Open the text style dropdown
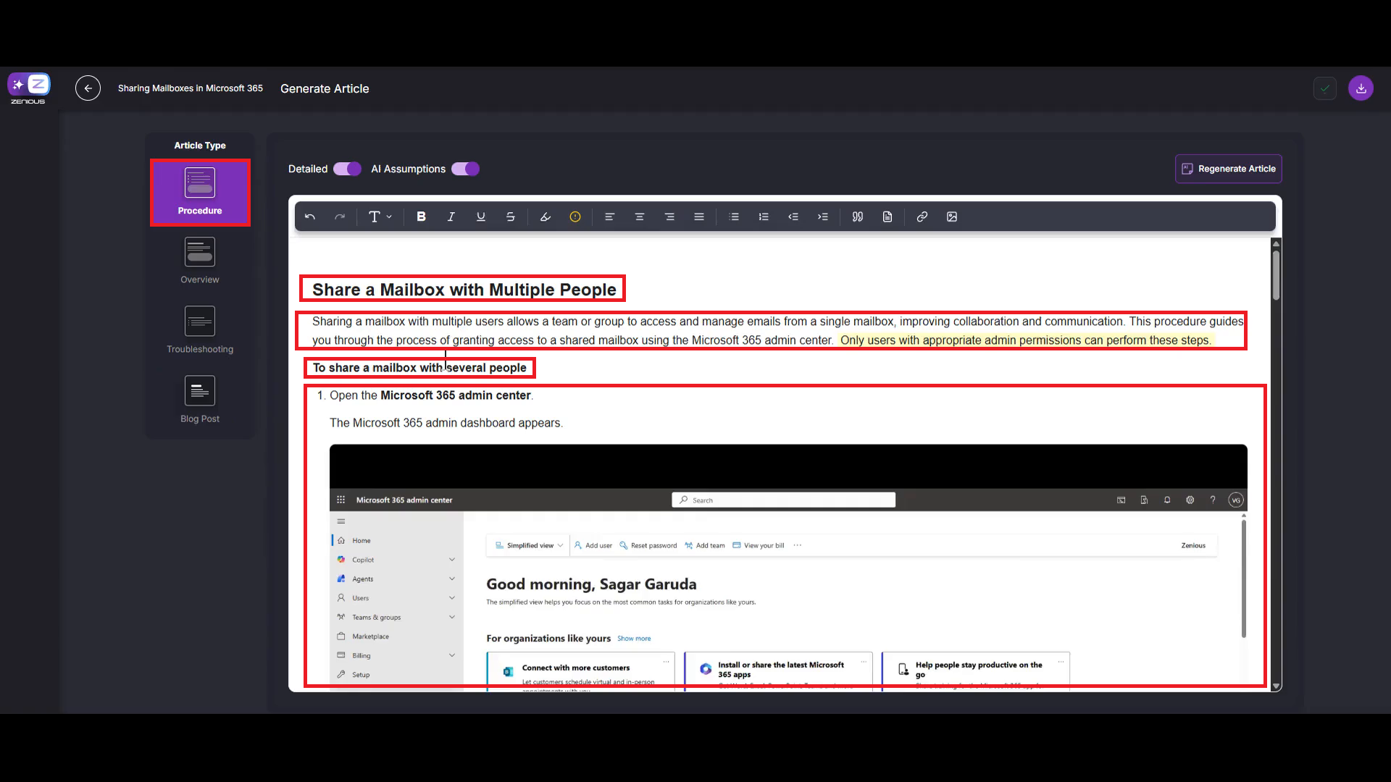1391x782 pixels. point(380,216)
